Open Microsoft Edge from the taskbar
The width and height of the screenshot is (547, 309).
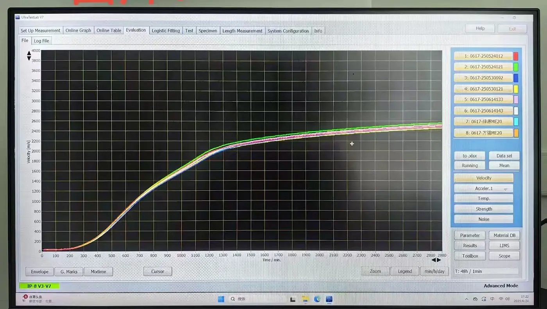(x=317, y=299)
